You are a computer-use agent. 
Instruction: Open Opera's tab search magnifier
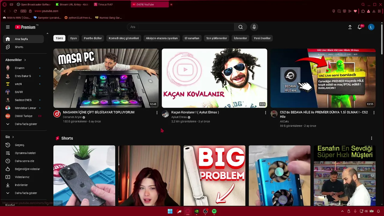[x=363, y=4]
